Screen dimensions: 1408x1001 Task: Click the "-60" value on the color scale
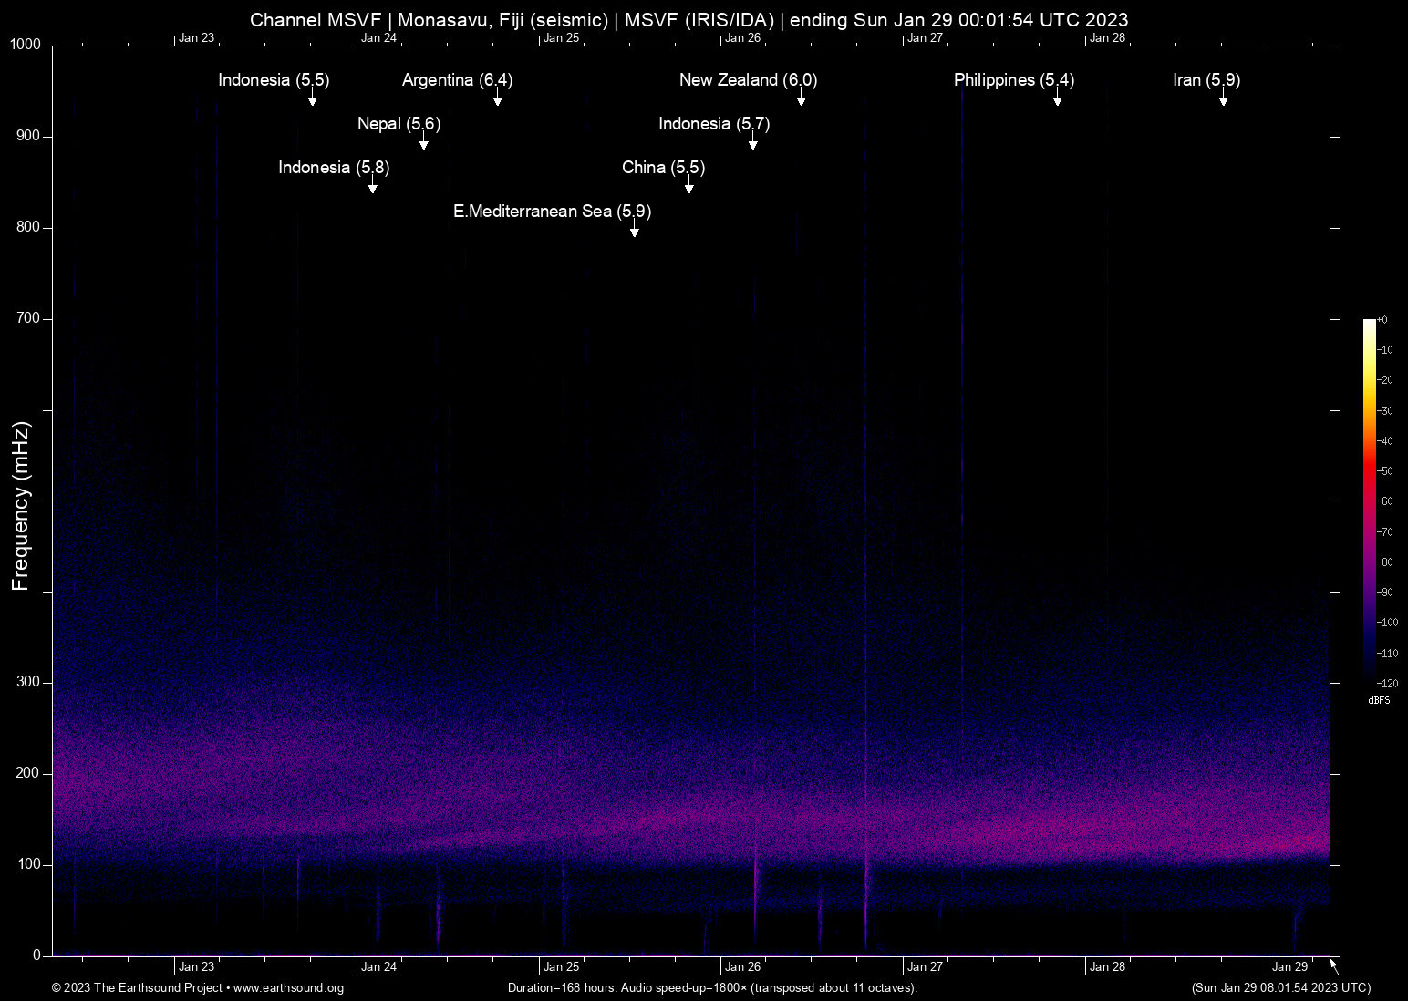click(x=1384, y=501)
